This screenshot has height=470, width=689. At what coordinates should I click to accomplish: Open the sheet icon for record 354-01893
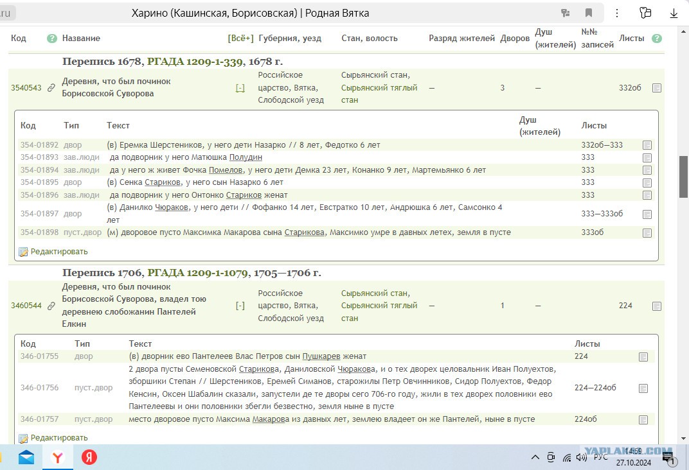[647, 158]
